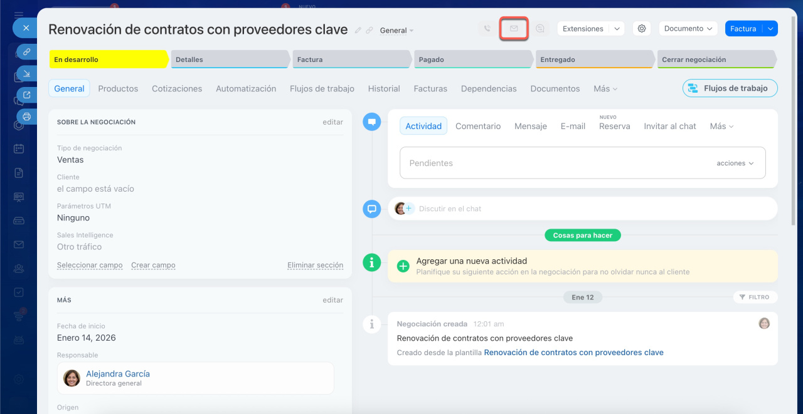Click the green plus icon to add an activity
The width and height of the screenshot is (803, 414).
(x=403, y=266)
